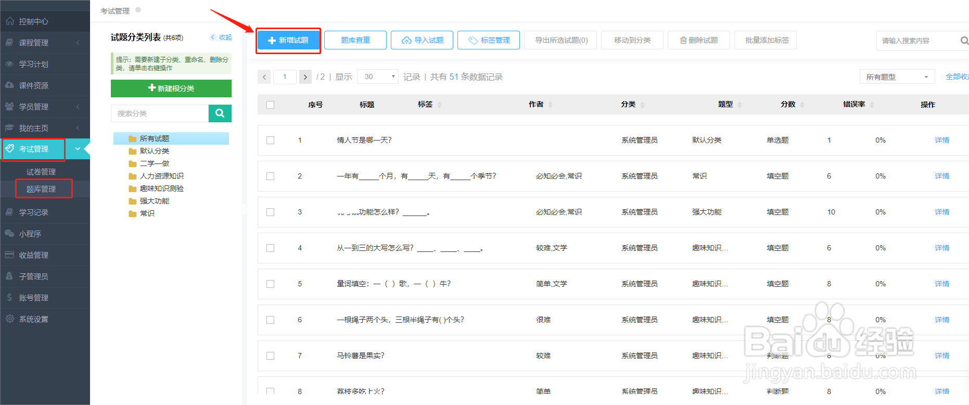Check the box for row 2 一年有个月 question
The width and height of the screenshot is (969, 405).
click(270, 176)
